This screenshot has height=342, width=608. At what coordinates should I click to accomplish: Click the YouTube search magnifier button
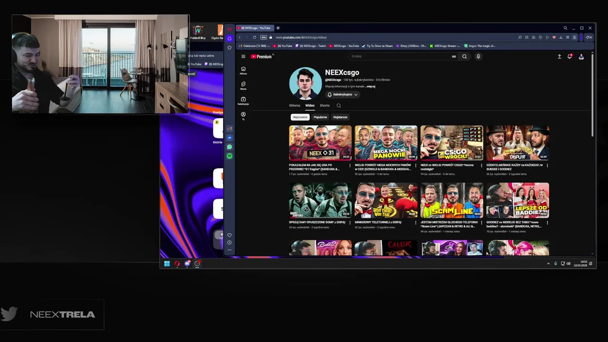[465, 57]
